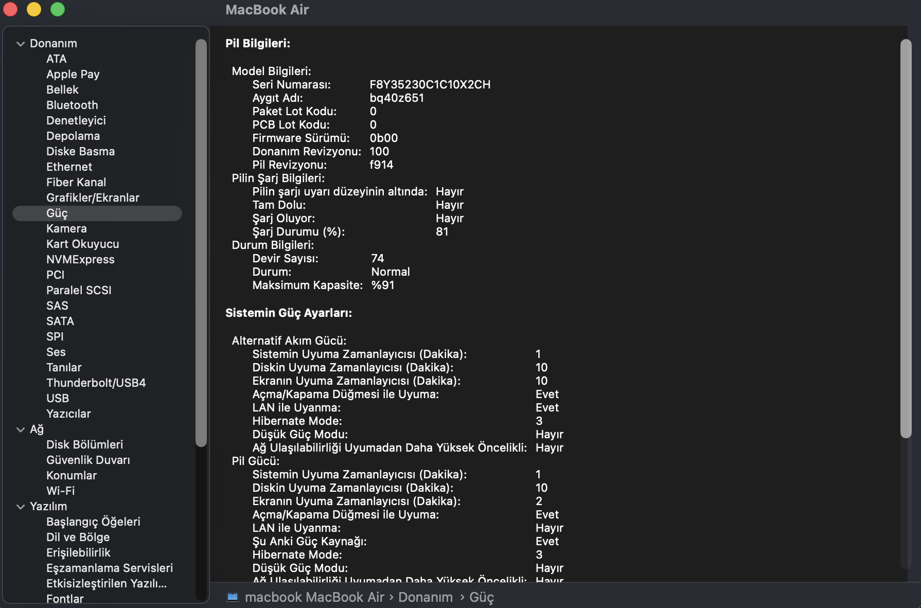Select Tanılar in the sidebar
This screenshot has width=921, height=608.
click(64, 368)
